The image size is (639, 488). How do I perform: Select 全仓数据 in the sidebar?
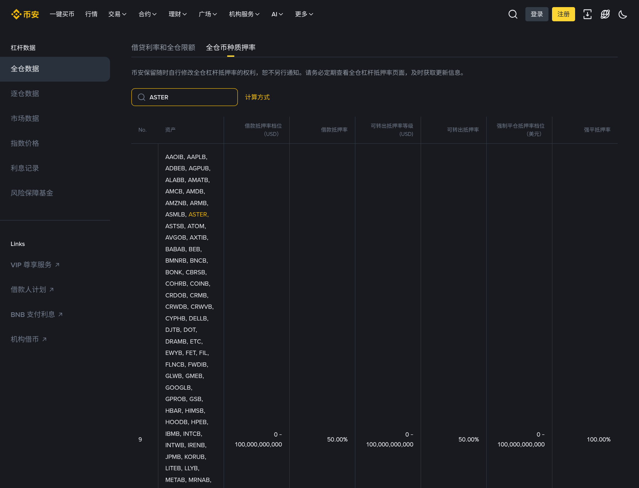pyautogui.click(x=55, y=69)
